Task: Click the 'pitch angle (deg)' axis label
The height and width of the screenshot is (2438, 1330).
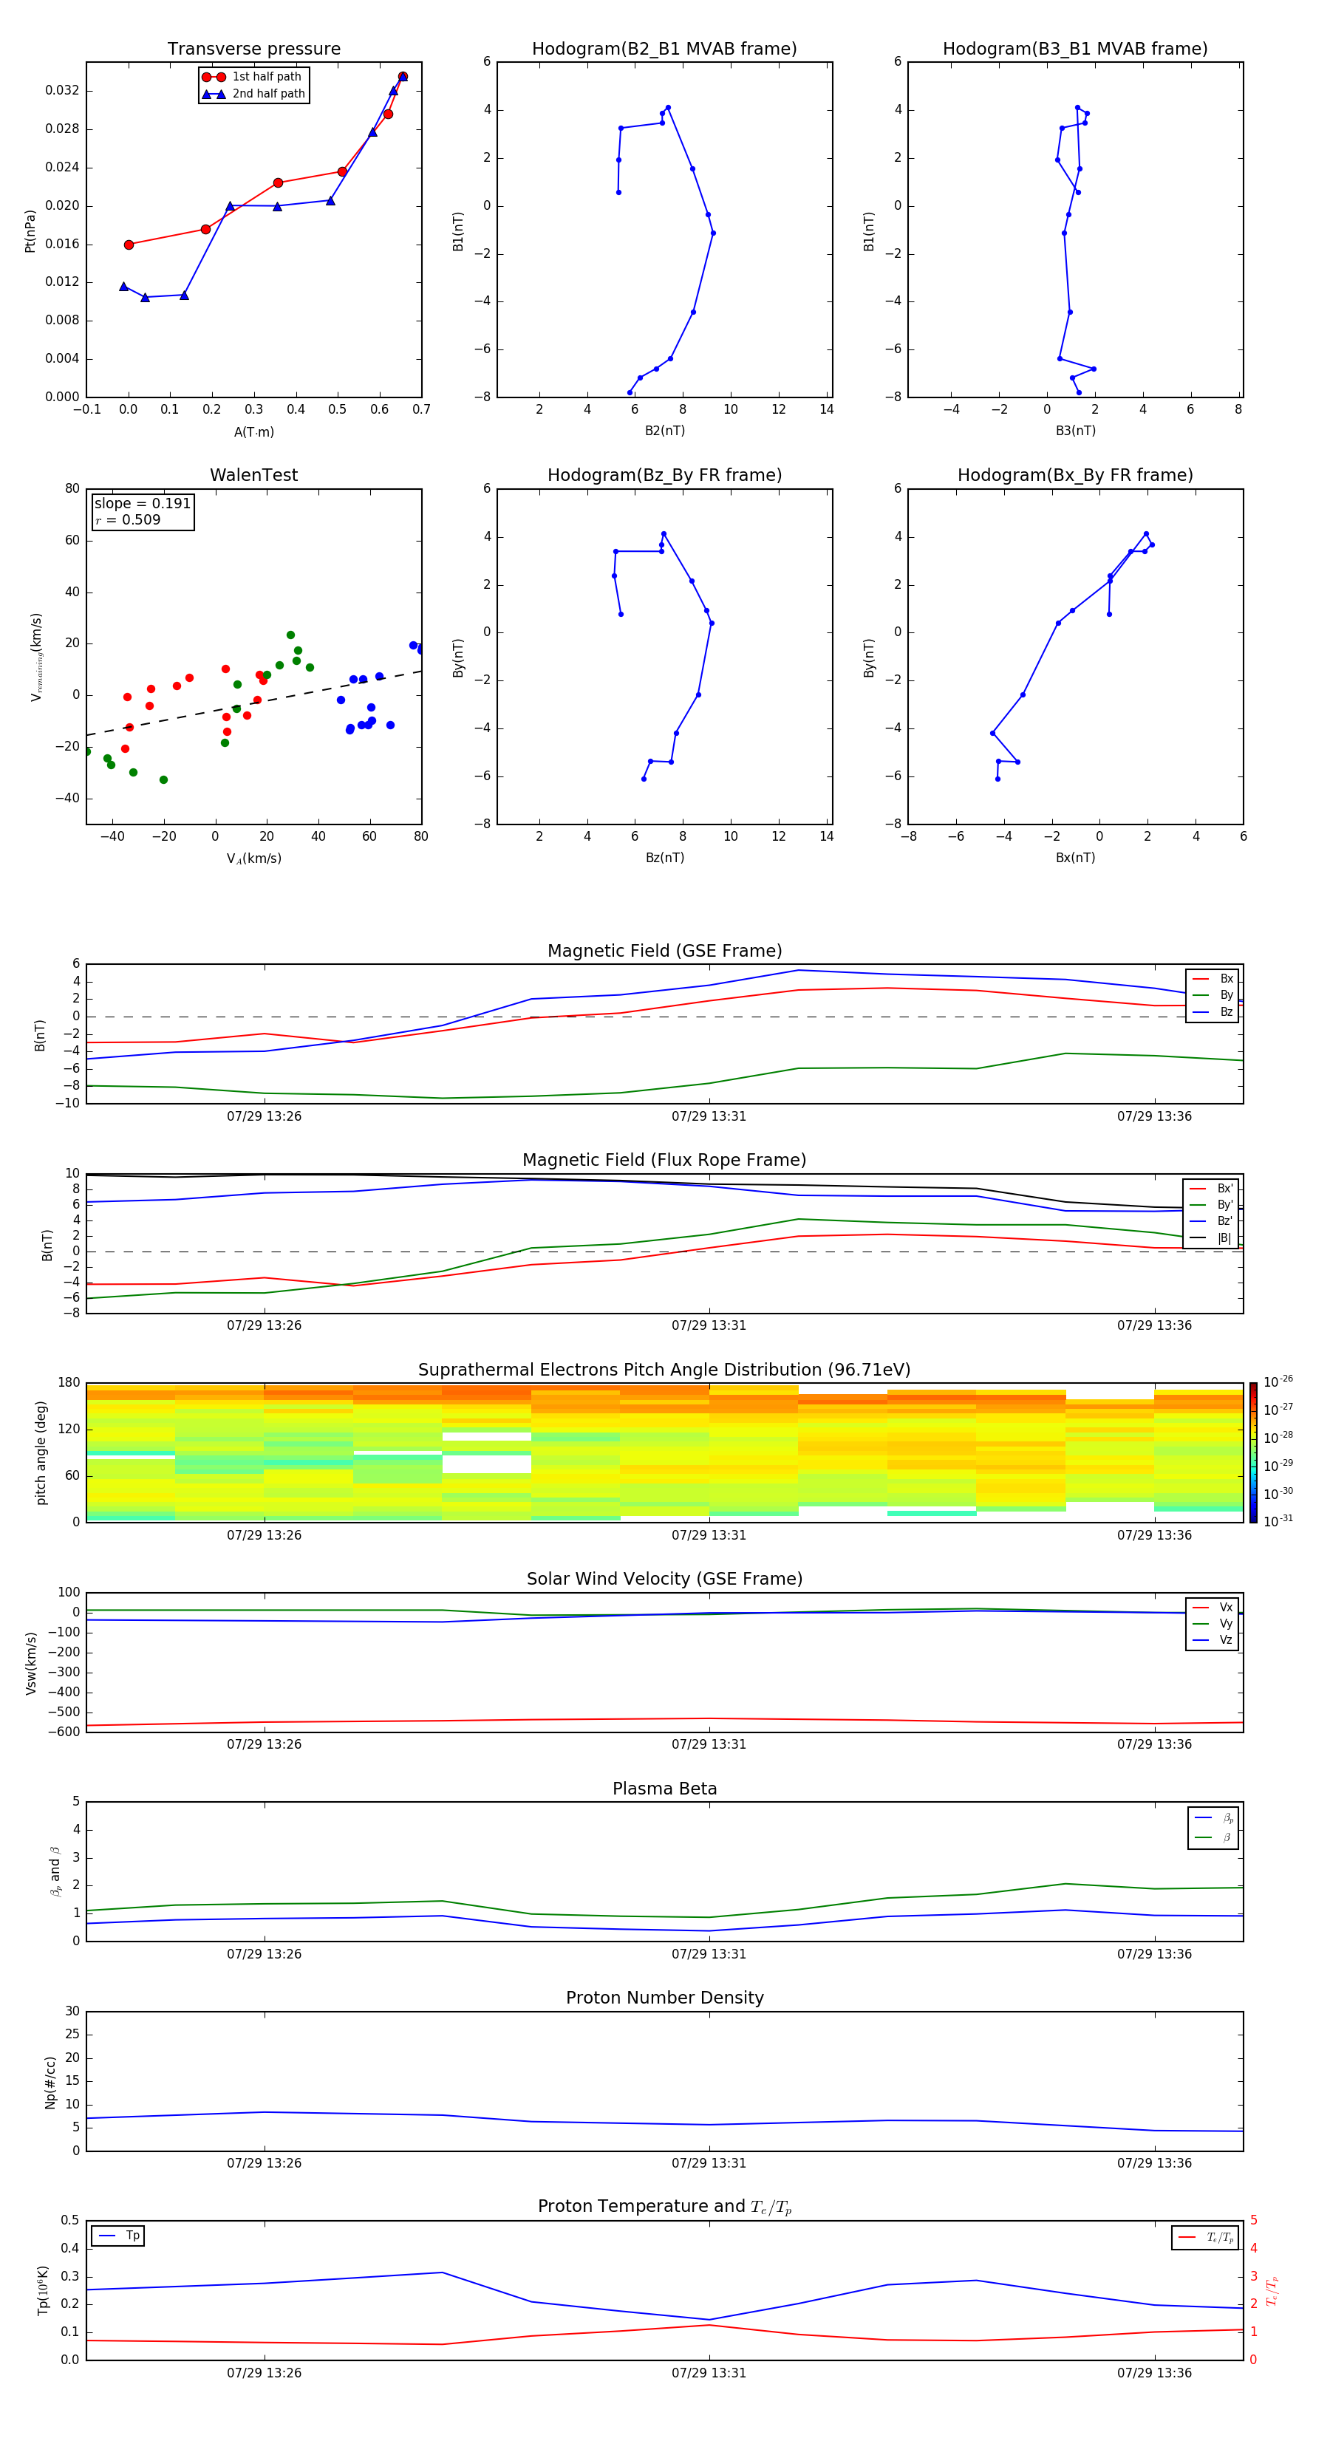Action: [41, 1452]
